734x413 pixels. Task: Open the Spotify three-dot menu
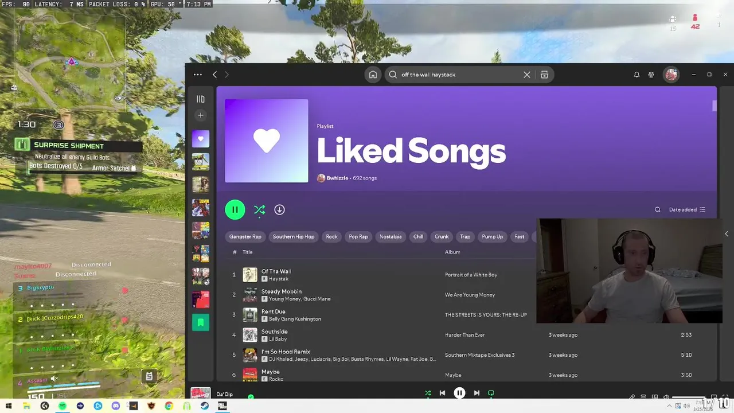pyautogui.click(x=198, y=75)
